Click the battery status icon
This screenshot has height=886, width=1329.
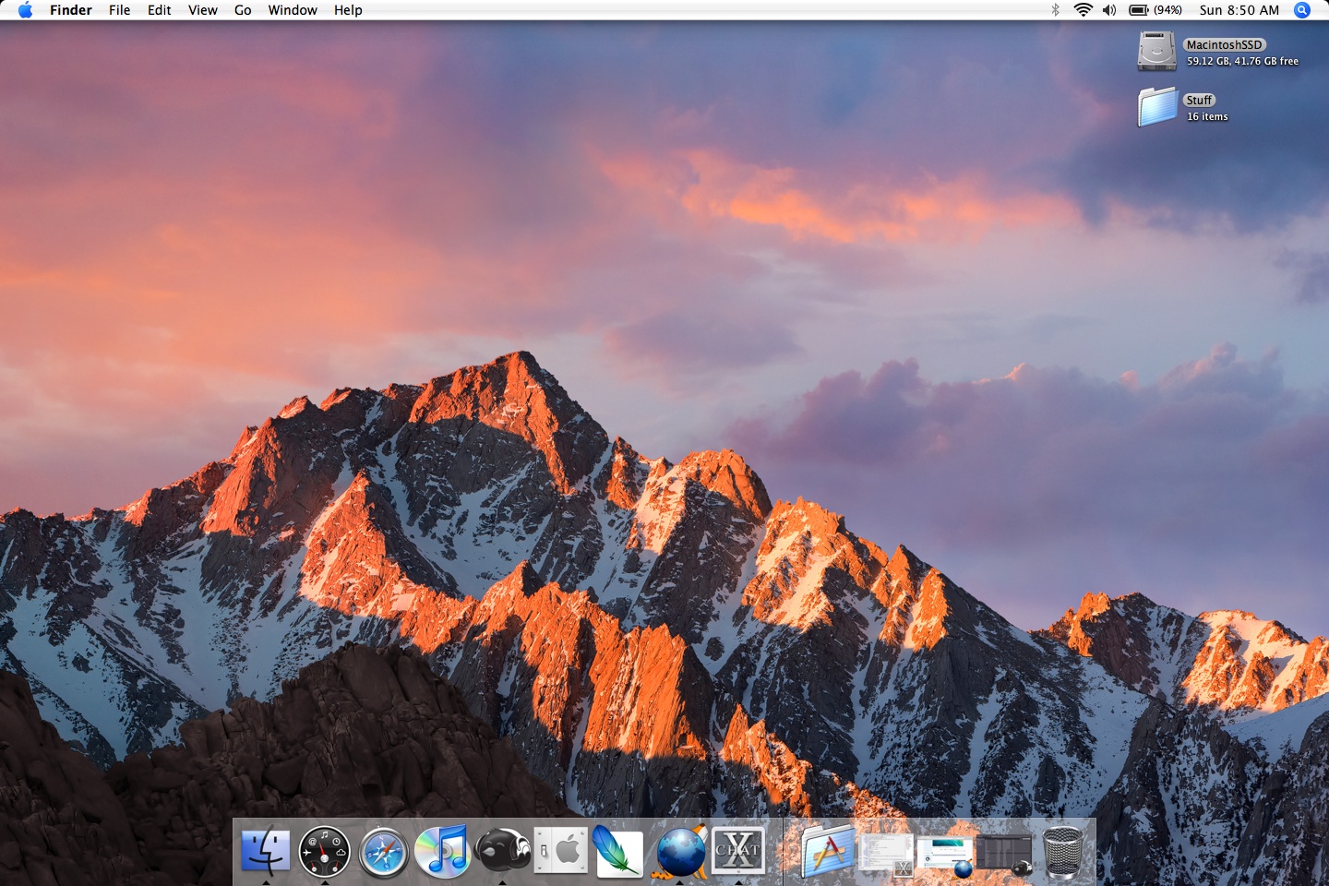[1139, 10]
